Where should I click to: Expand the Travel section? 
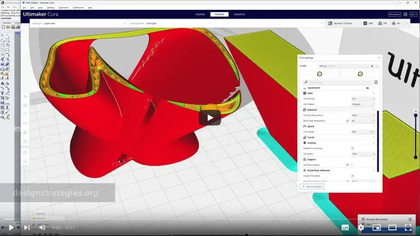click(x=373, y=137)
